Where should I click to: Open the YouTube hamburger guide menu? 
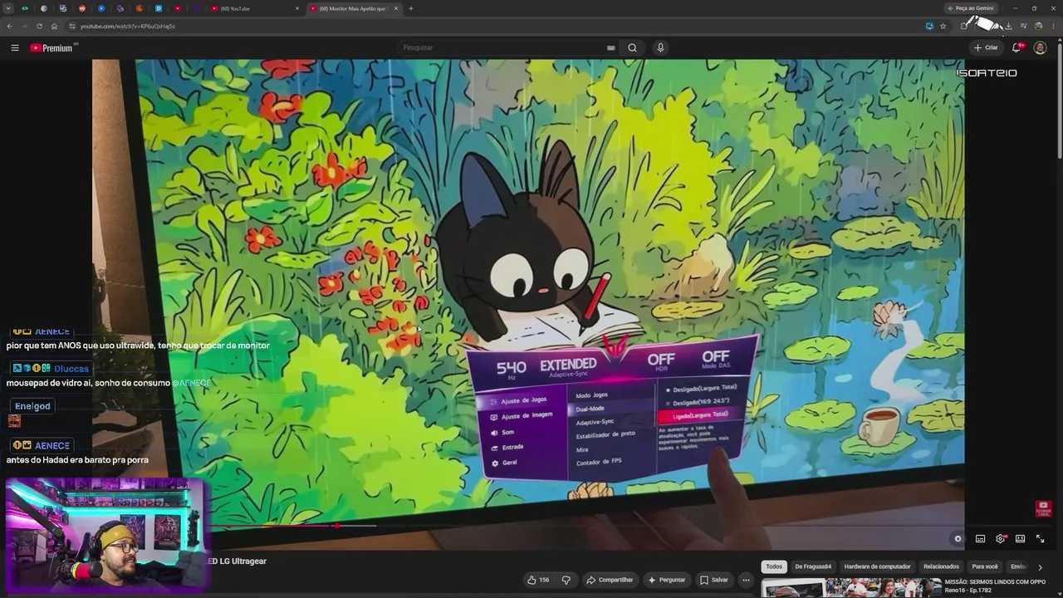[x=14, y=47]
